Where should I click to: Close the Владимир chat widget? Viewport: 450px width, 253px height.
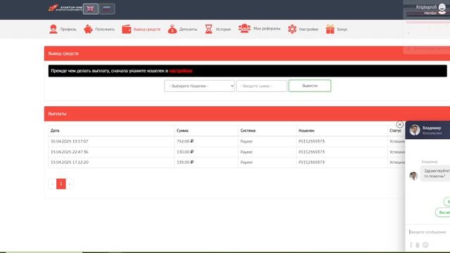pyautogui.click(x=399, y=124)
